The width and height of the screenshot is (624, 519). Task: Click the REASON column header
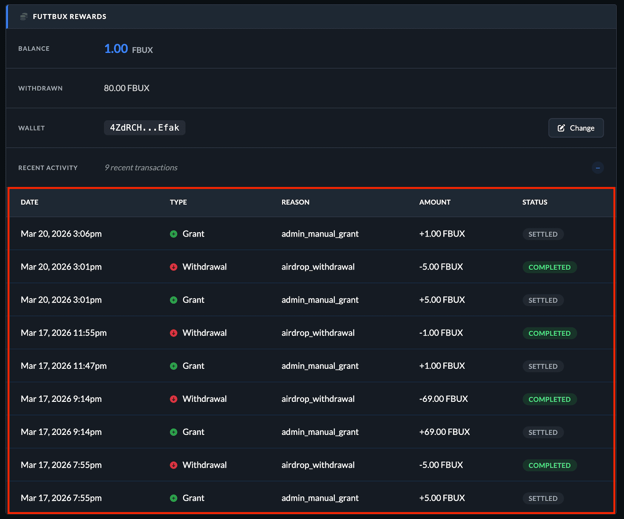tap(295, 202)
